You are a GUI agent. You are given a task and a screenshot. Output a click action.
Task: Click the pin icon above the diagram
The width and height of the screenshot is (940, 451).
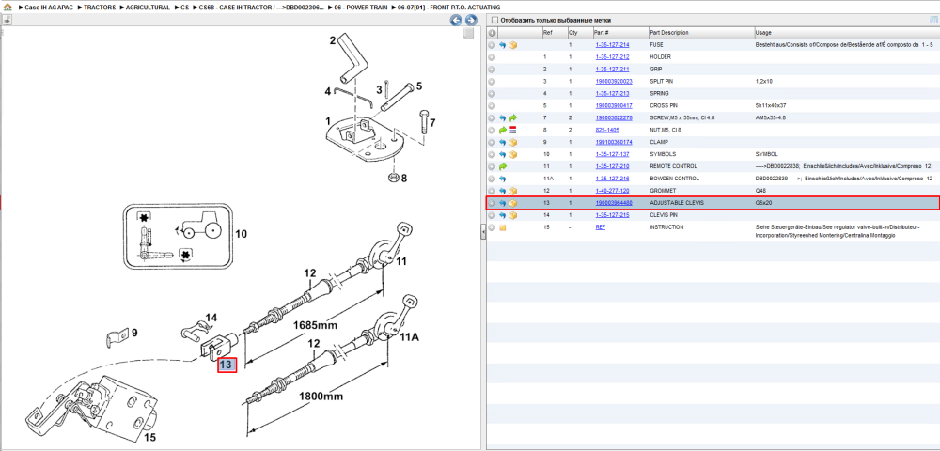point(7,20)
